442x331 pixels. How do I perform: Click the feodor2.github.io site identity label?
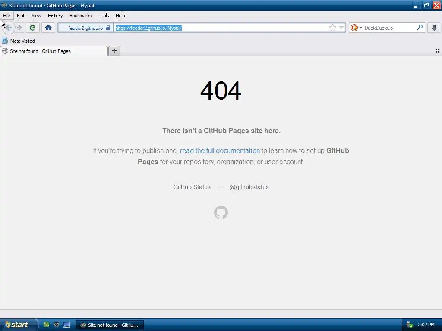tap(85, 28)
